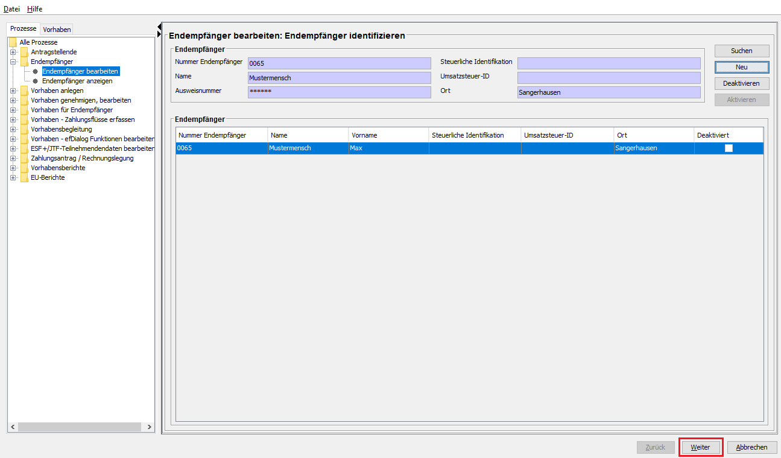Click the Abbrechen button
The image size is (781, 458).
pos(752,447)
